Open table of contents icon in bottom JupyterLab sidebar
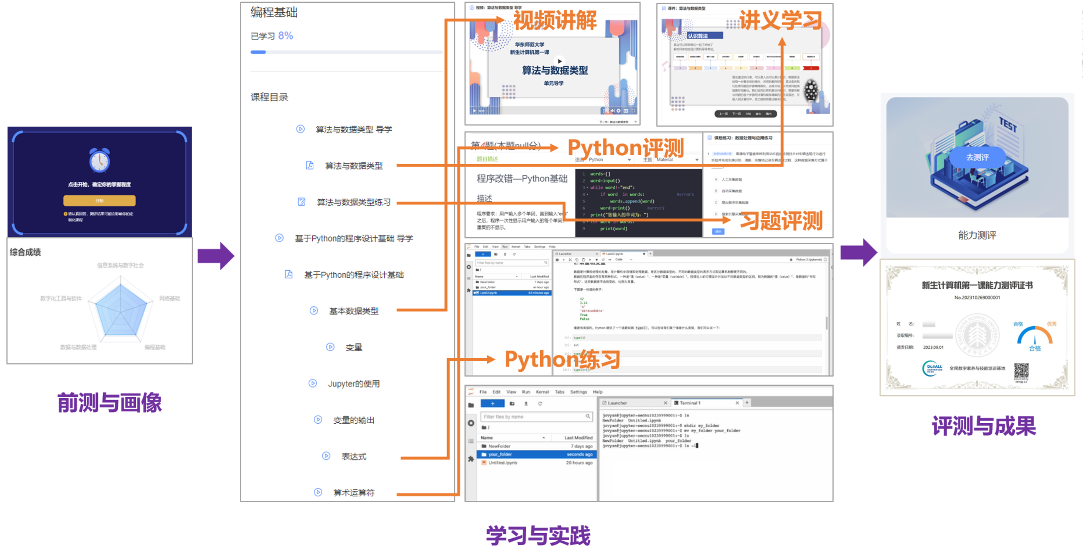This screenshot has width=1083, height=554. tap(471, 441)
